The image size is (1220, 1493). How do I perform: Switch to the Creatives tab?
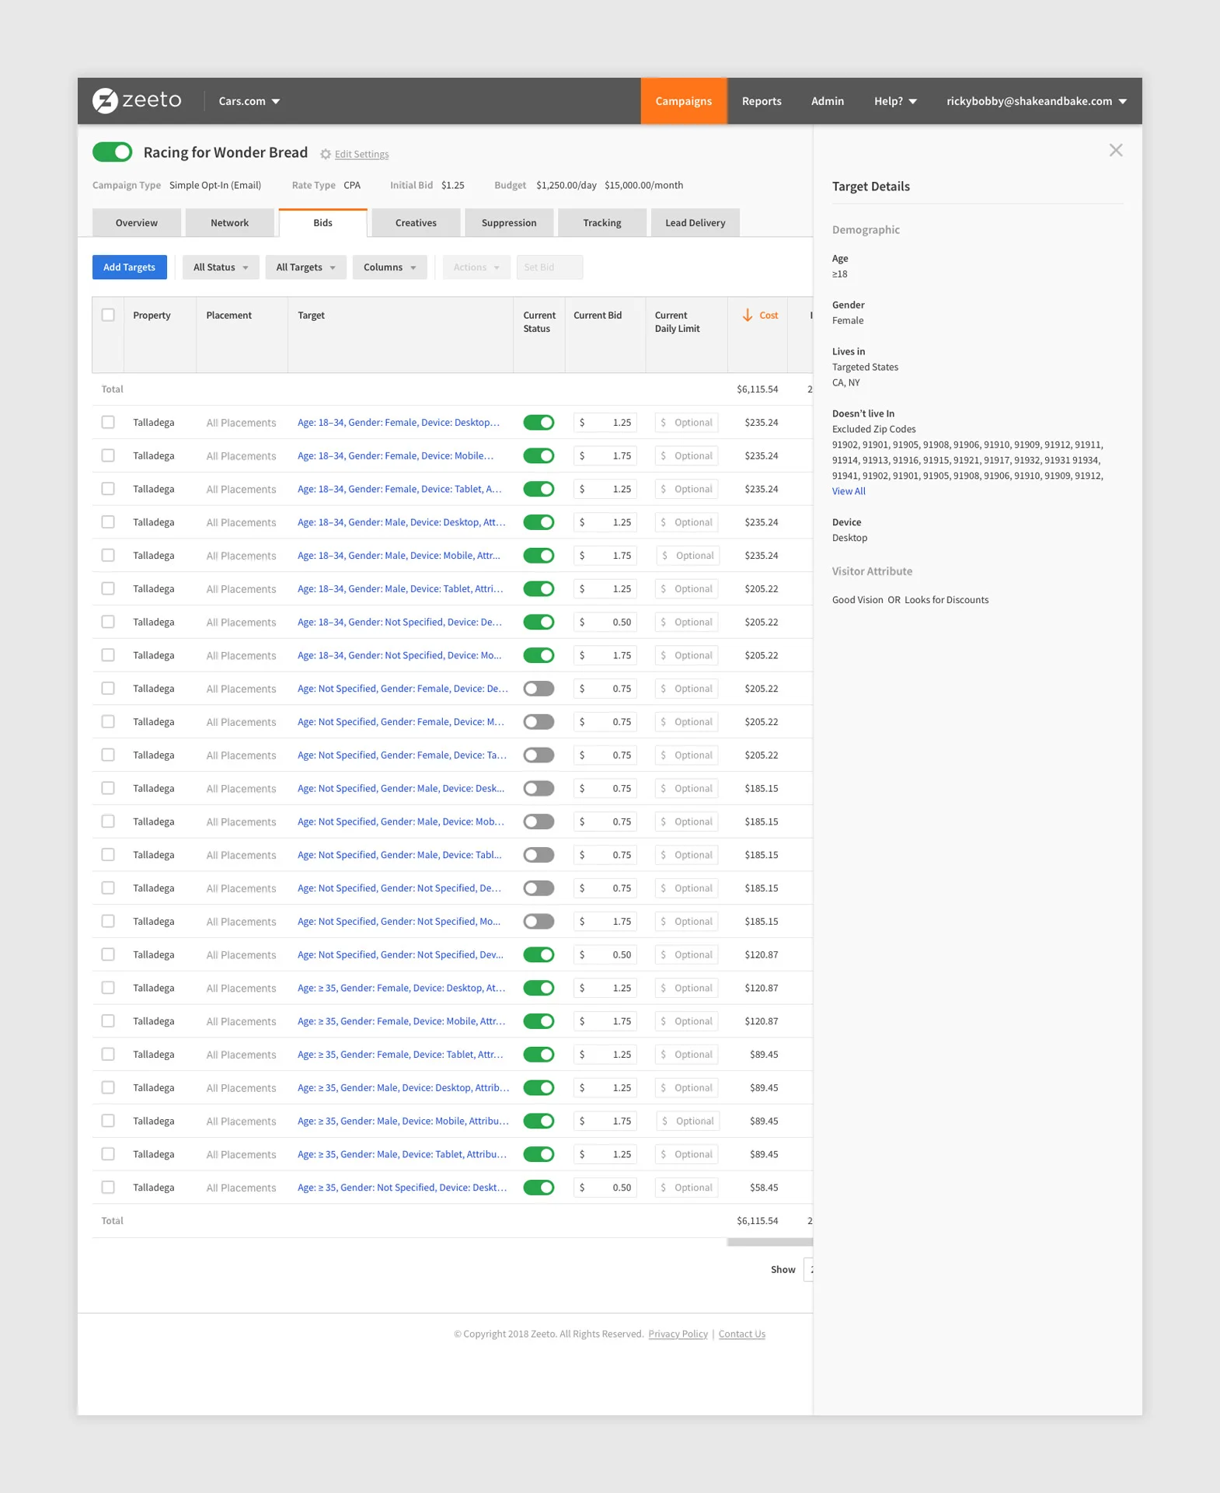416,222
